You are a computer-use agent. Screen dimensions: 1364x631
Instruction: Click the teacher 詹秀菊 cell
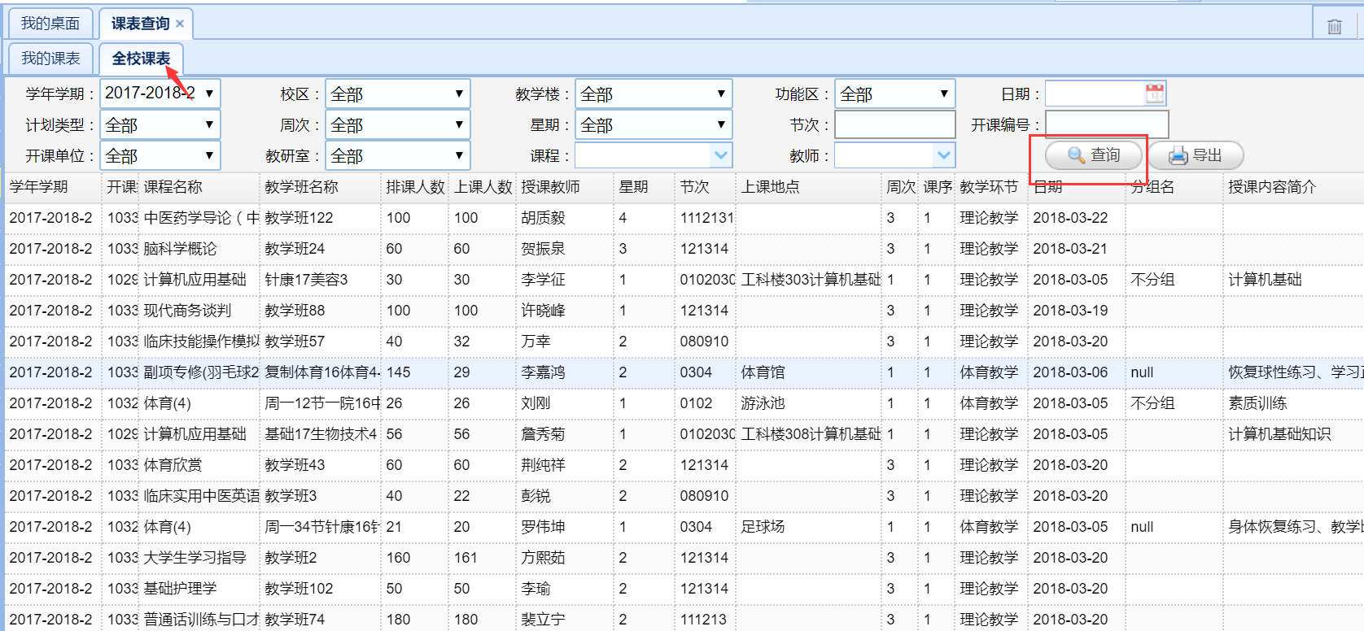[564, 434]
